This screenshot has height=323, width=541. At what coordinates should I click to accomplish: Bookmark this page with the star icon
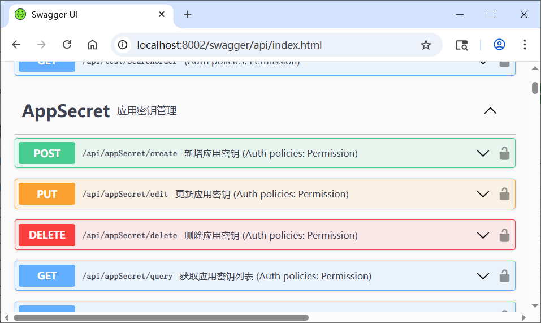click(x=426, y=45)
